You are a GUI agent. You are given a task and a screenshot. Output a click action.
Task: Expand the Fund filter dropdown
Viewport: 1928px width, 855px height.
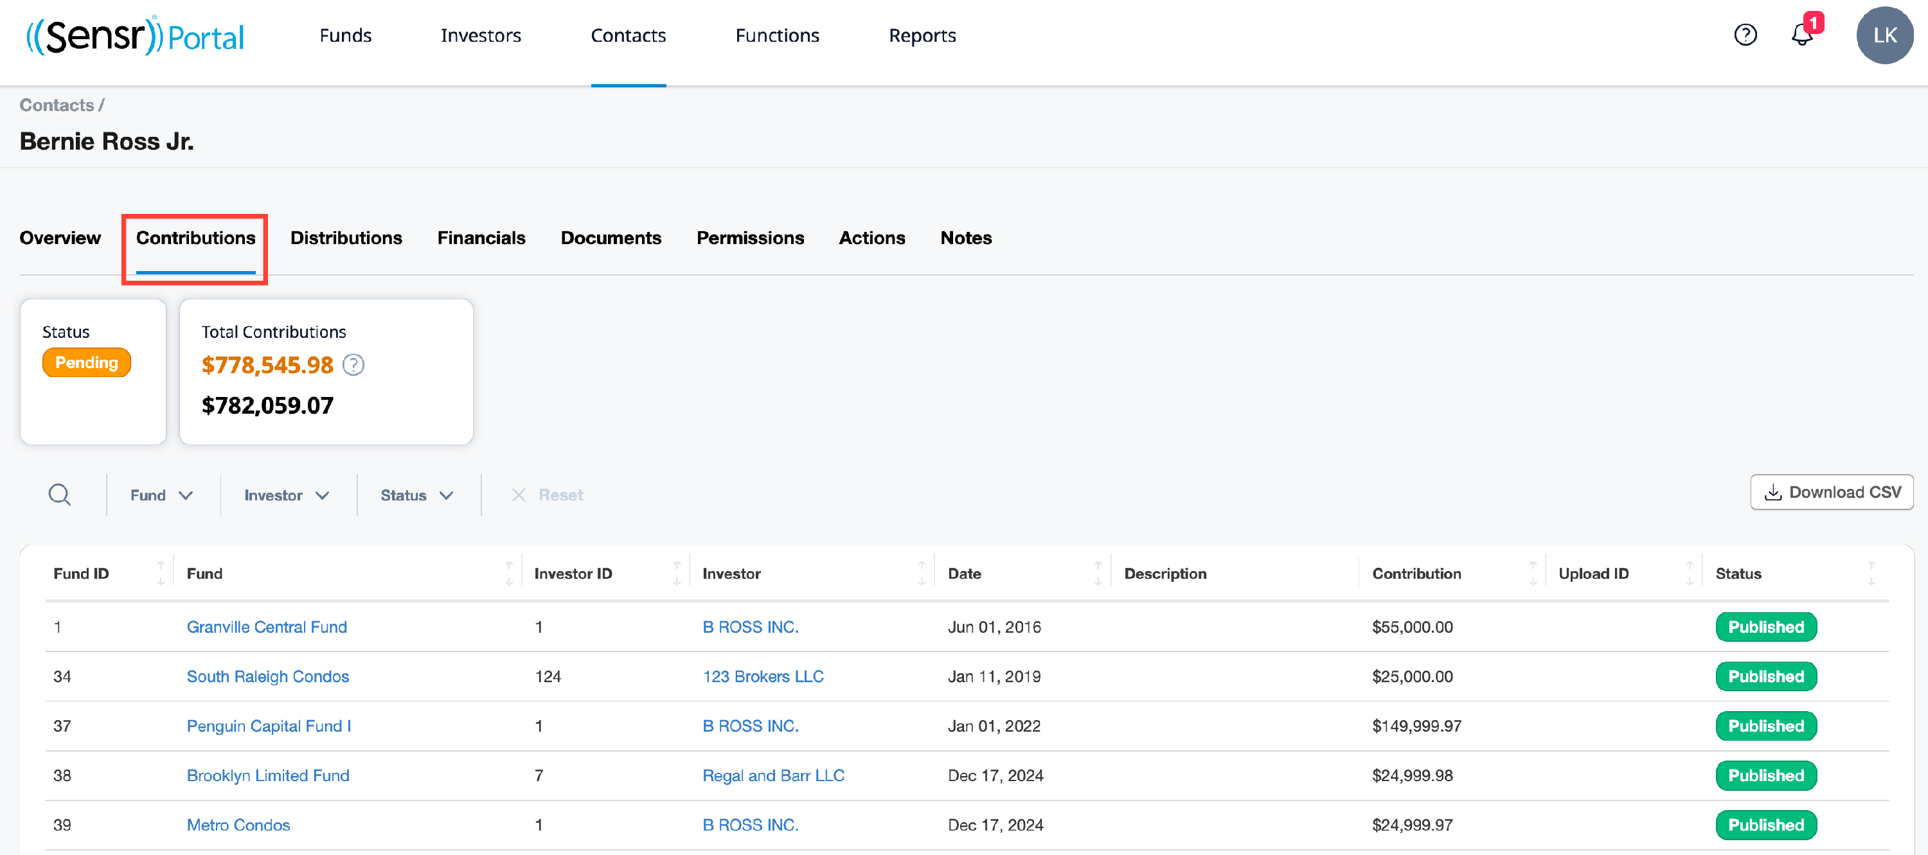click(162, 495)
